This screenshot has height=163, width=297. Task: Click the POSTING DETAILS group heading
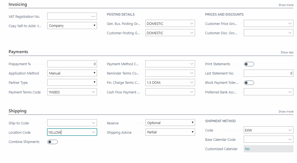121,14
